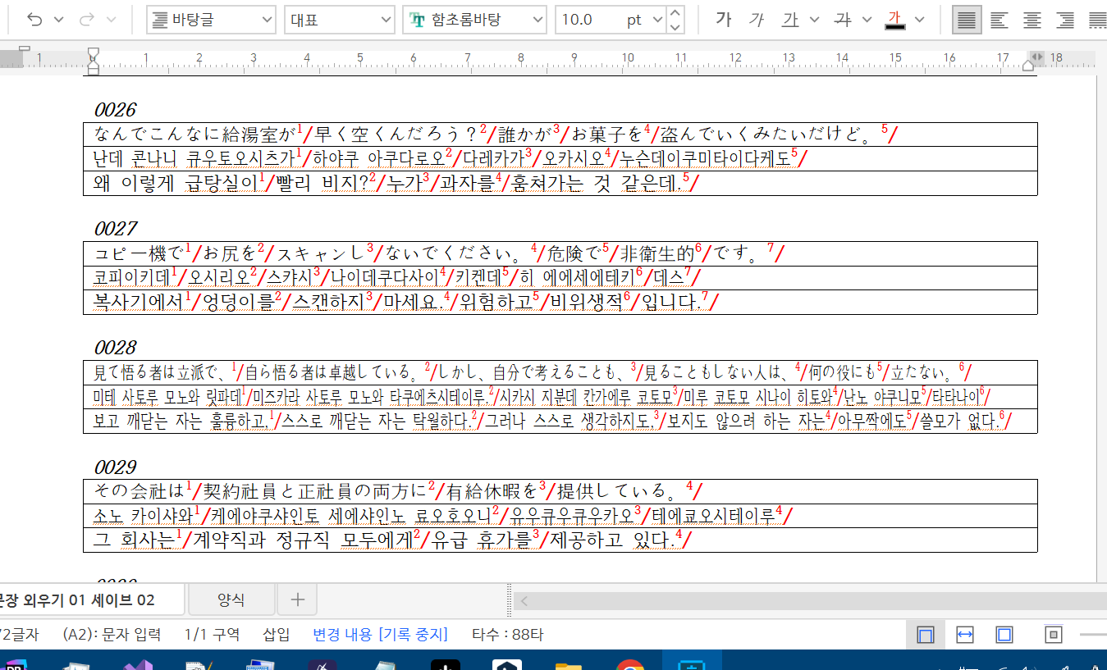Align paragraph to the left
This screenshot has width=1107, height=670.
(x=999, y=20)
